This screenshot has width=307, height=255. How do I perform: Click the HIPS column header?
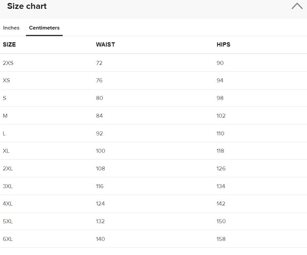click(x=223, y=45)
